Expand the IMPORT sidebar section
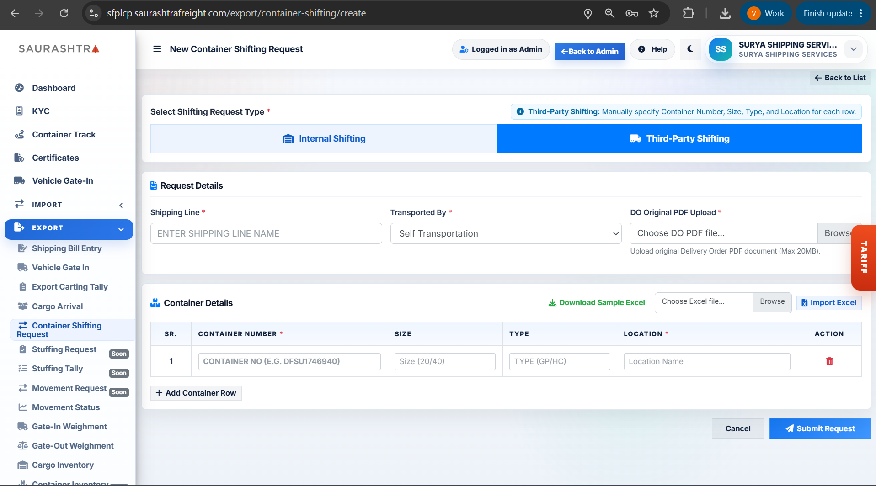This screenshot has width=876, height=486. (x=69, y=205)
